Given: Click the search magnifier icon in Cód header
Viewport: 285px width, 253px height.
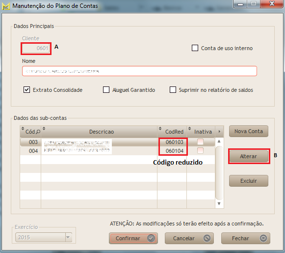Looking at the screenshot, I should point(38,132).
